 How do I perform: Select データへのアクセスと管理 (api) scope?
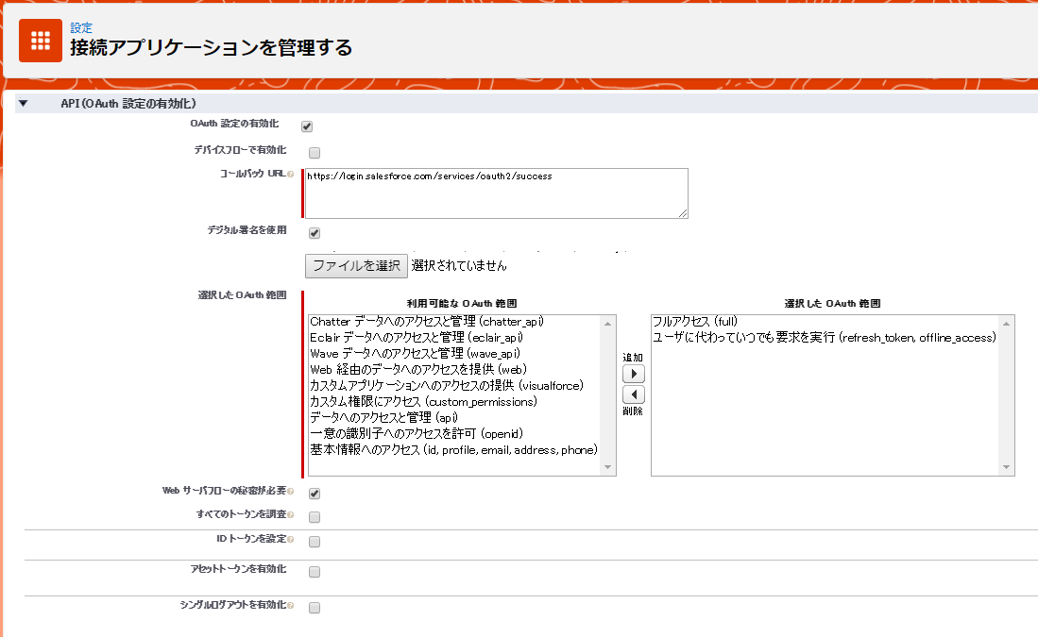pos(384,417)
